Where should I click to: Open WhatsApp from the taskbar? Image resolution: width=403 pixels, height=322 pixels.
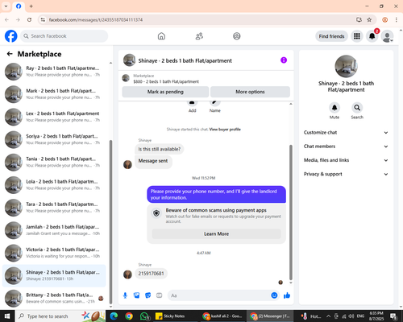pos(144,316)
